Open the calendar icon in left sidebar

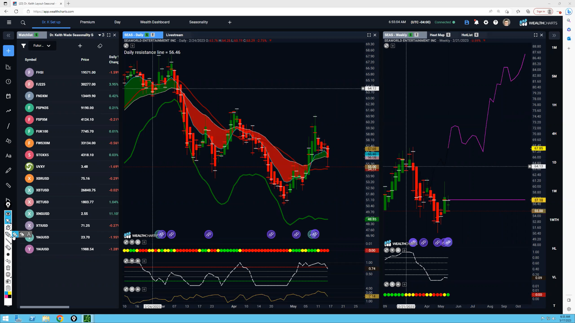coord(8,96)
